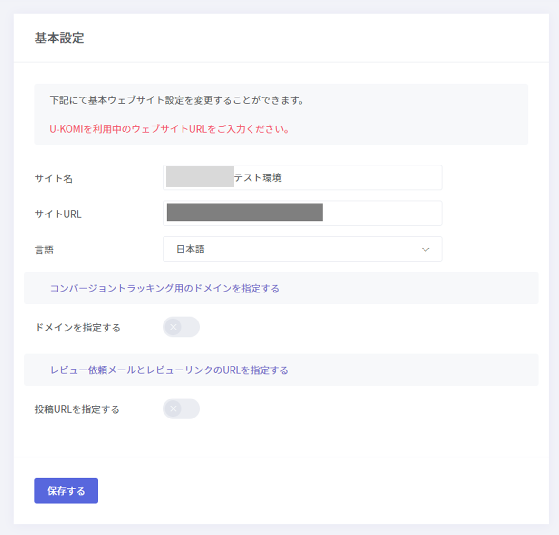
Task: Click the red U-KOMI website URL notice
Action: (170, 129)
